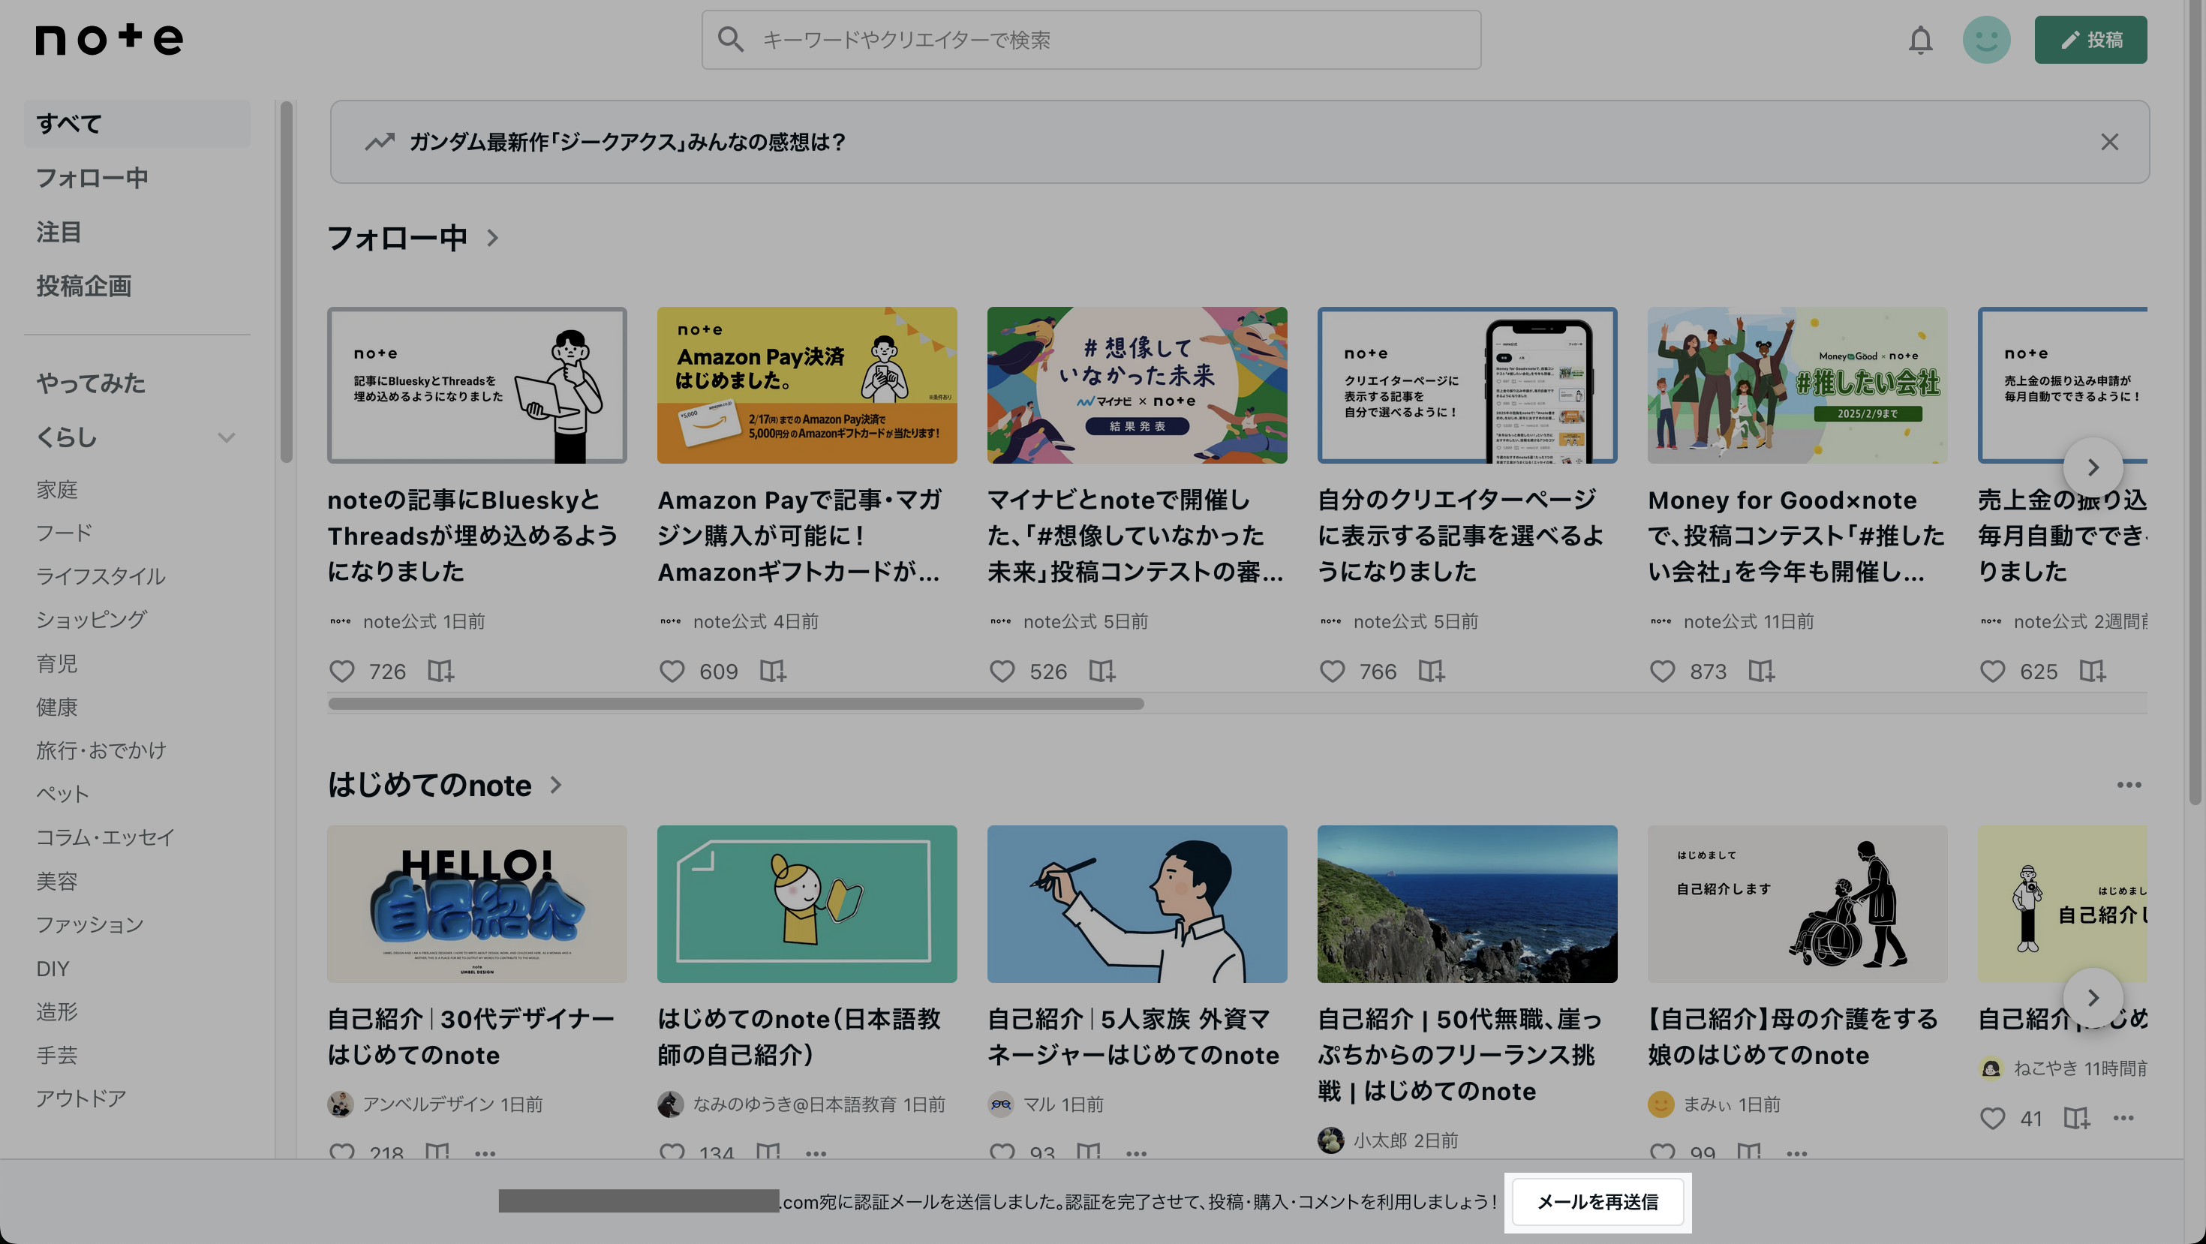Like the Bluesky and Threads article (726)

click(341, 672)
